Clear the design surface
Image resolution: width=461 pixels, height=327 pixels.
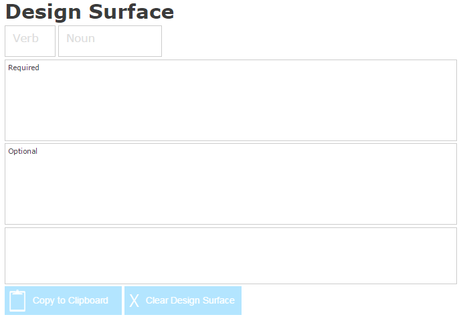point(183,300)
